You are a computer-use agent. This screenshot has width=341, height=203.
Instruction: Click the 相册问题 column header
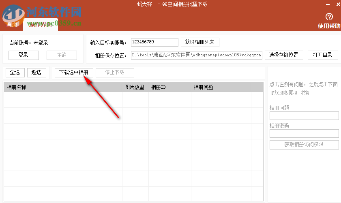tap(221, 88)
